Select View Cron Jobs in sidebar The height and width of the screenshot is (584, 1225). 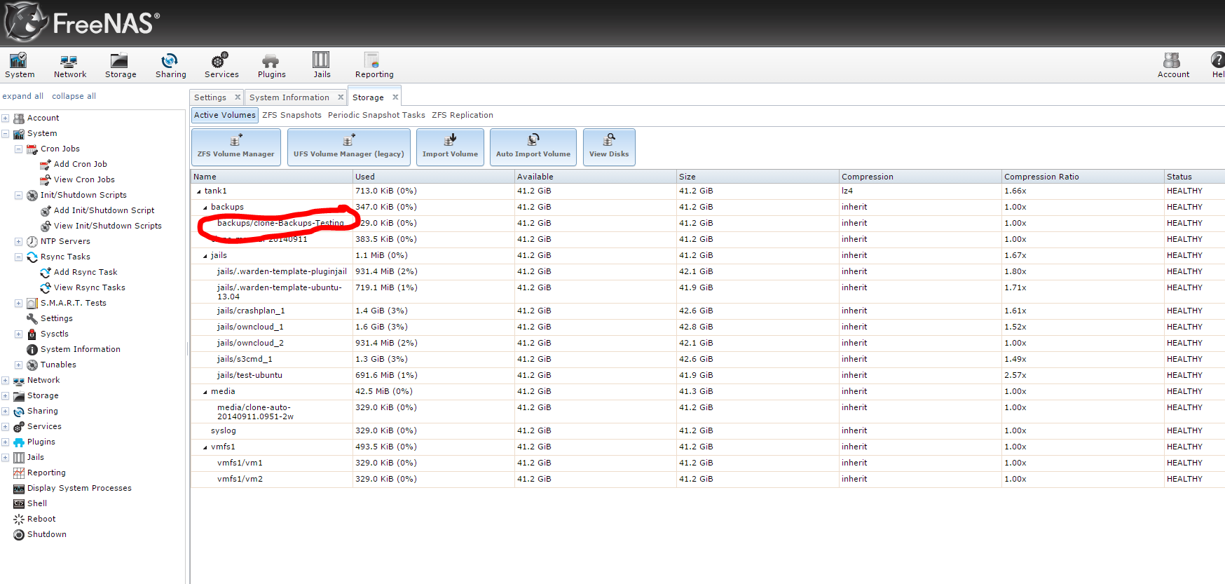(x=84, y=179)
